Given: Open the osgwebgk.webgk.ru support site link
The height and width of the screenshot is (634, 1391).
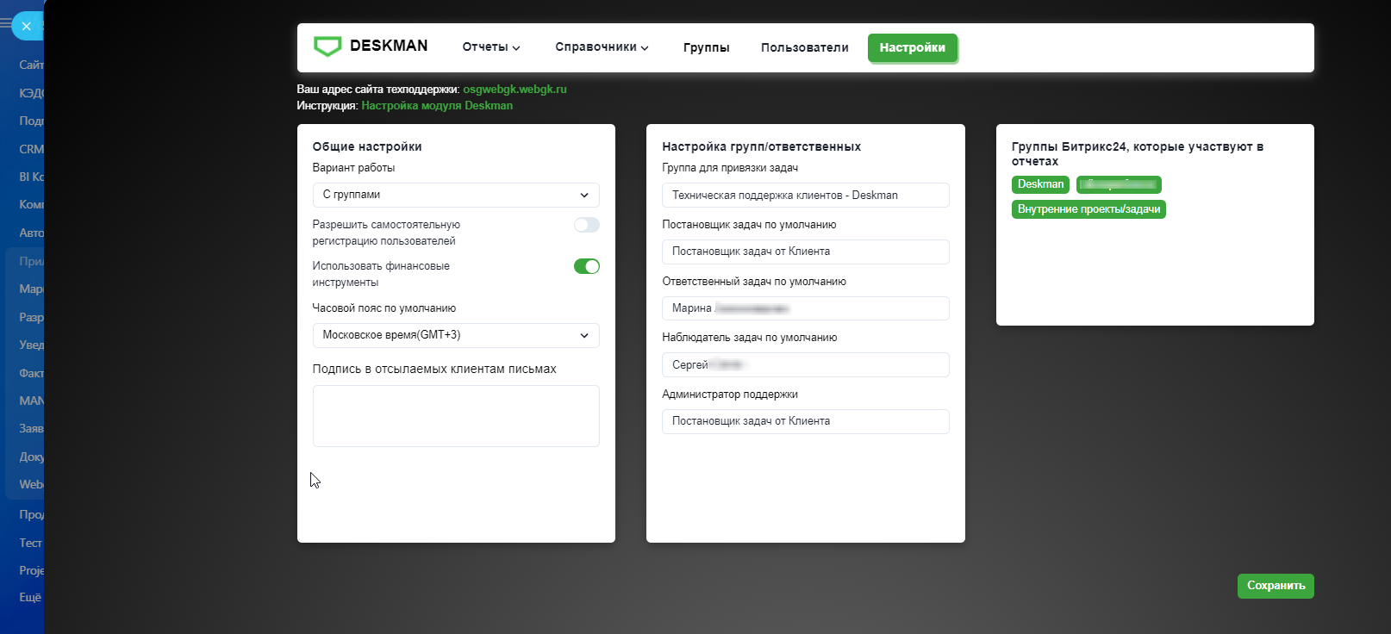Looking at the screenshot, I should (x=515, y=89).
